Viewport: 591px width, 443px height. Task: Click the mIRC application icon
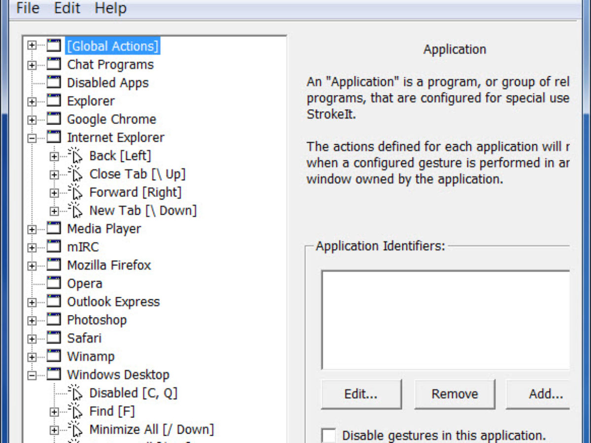(54, 247)
